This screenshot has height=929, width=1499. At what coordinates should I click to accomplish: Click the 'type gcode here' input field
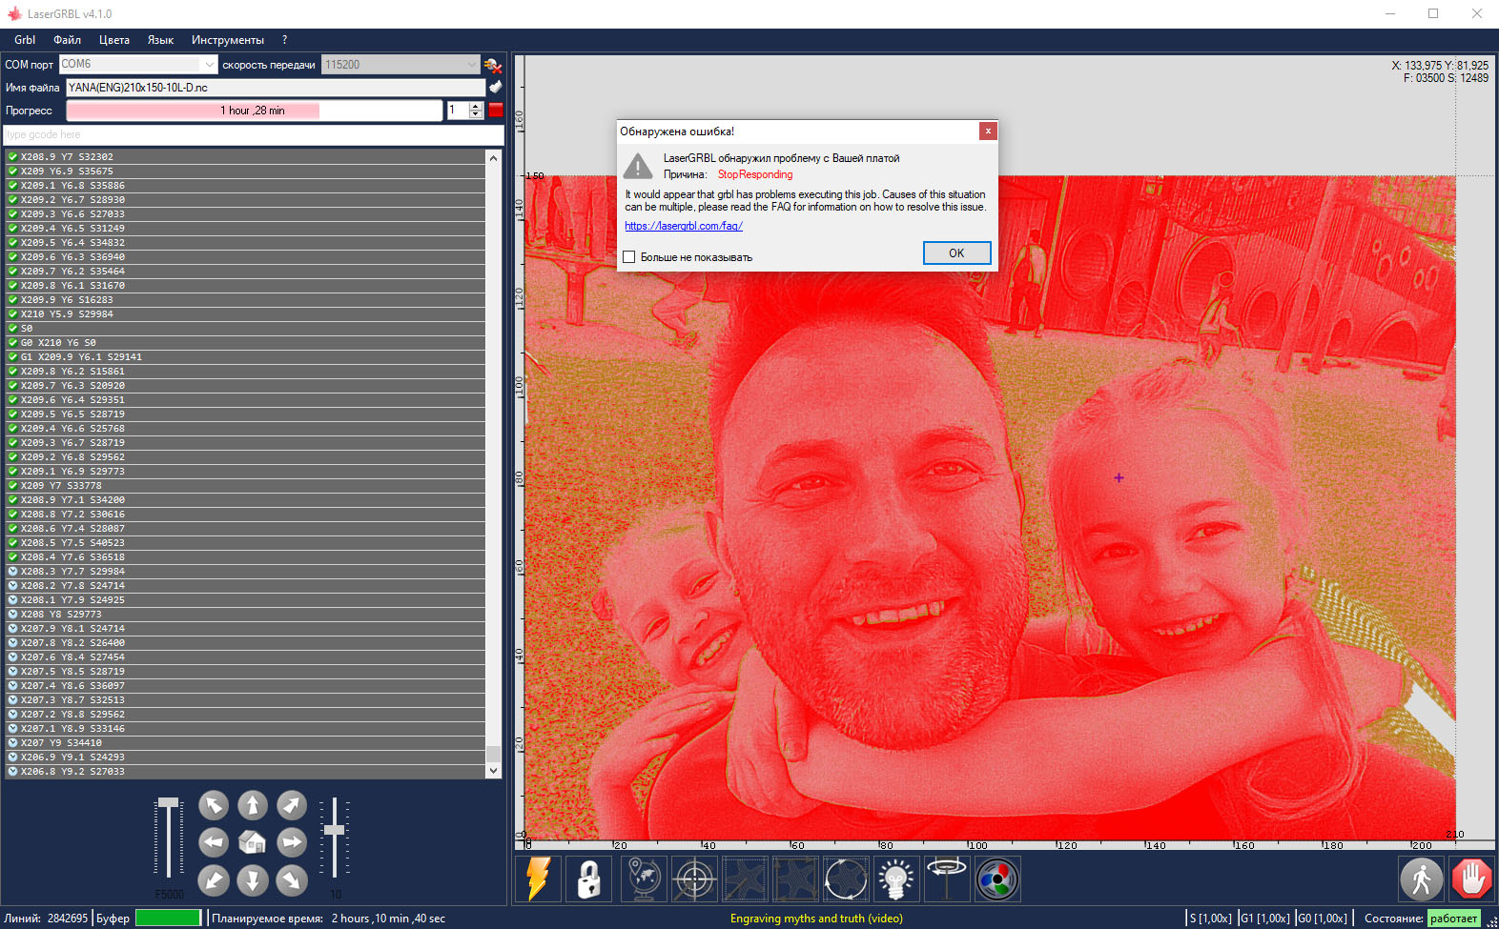[253, 134]
